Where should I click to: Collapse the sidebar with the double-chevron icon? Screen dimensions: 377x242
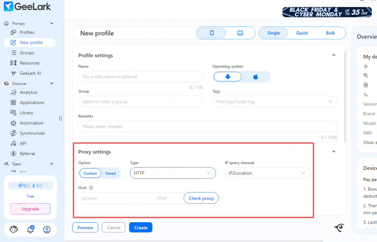[x=61, y=118]
